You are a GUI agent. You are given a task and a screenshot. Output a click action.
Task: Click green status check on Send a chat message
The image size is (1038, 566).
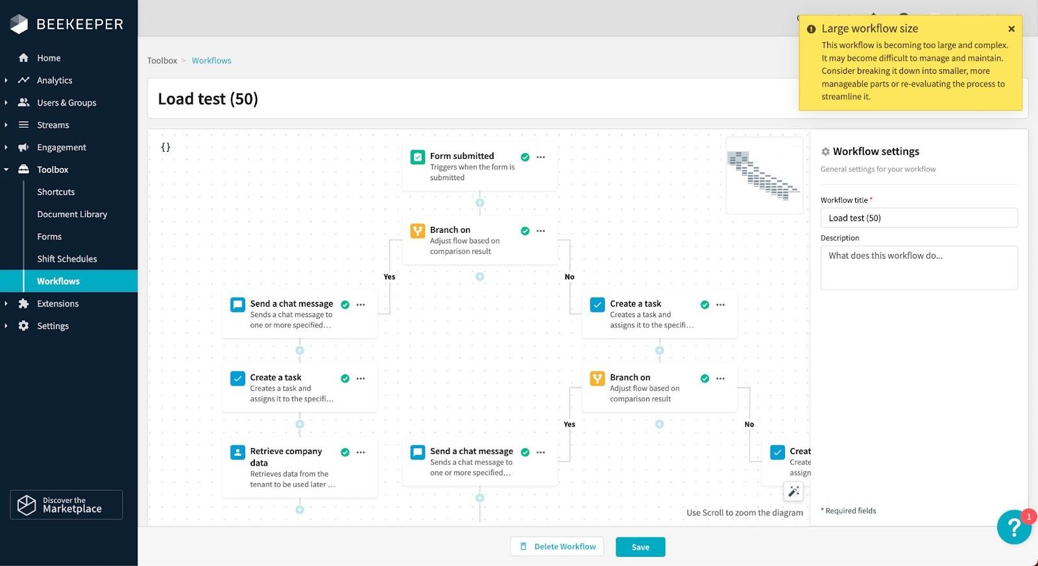pos(345,305)
